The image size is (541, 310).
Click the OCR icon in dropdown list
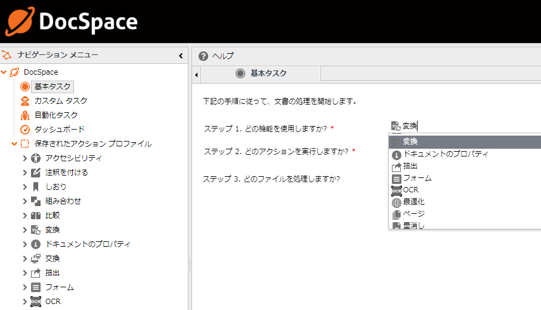[x=397, y=191]
